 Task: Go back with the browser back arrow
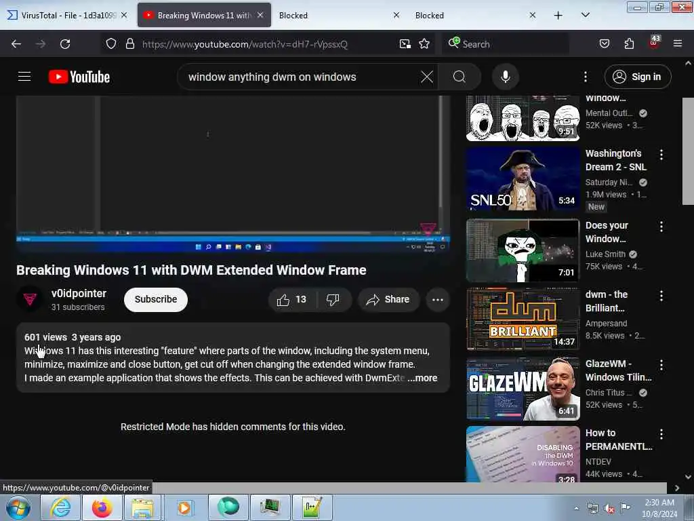point(16,44)
